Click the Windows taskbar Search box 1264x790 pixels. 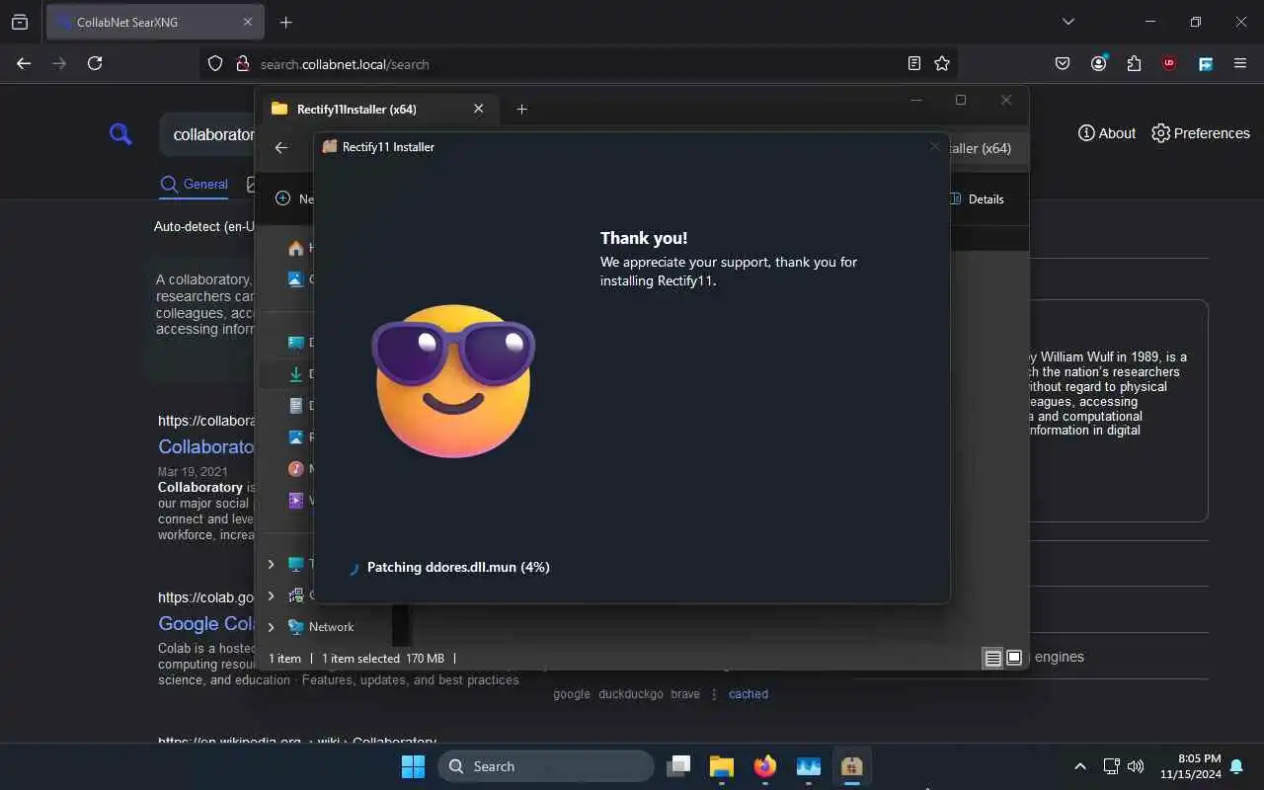pyautogui.click(x=546, y=766)
